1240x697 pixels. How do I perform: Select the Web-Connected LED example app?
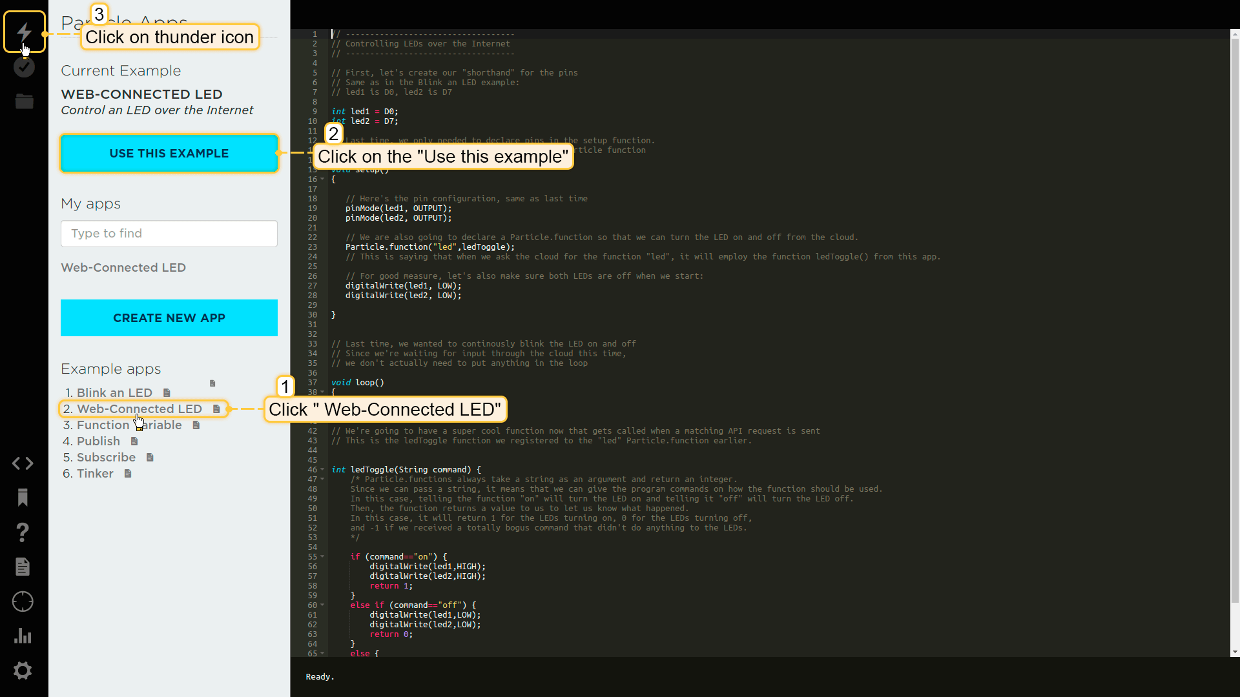[x=139, y=409]
